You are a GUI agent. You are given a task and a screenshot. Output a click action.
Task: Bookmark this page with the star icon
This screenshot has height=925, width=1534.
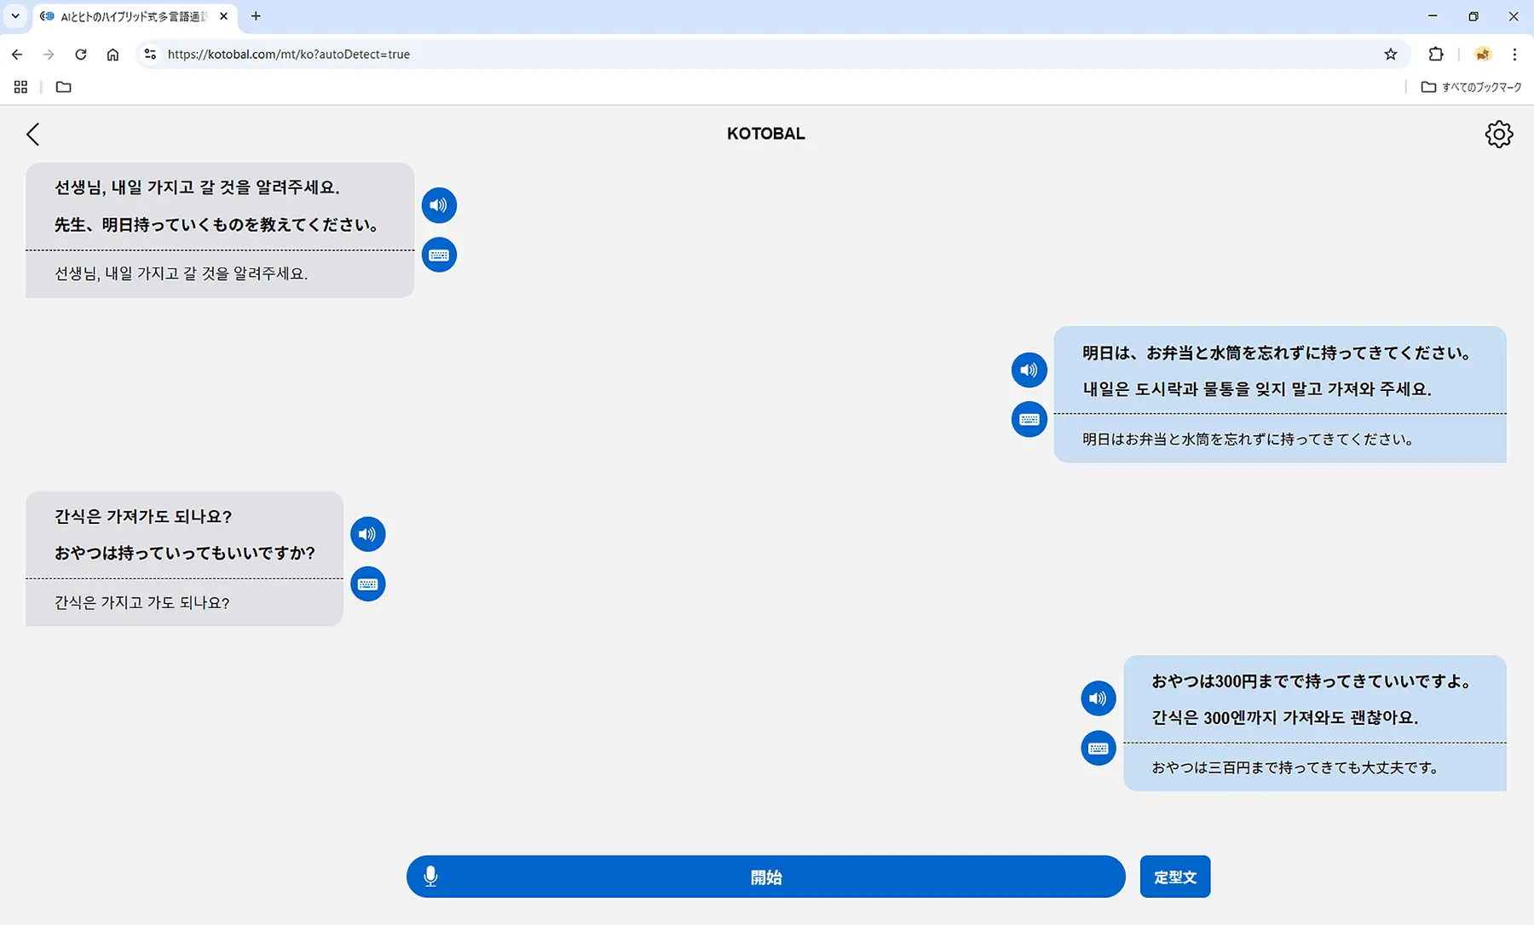coord(1391,55)
